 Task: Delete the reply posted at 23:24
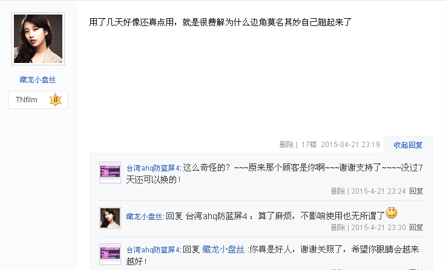[x=338, y=191]
